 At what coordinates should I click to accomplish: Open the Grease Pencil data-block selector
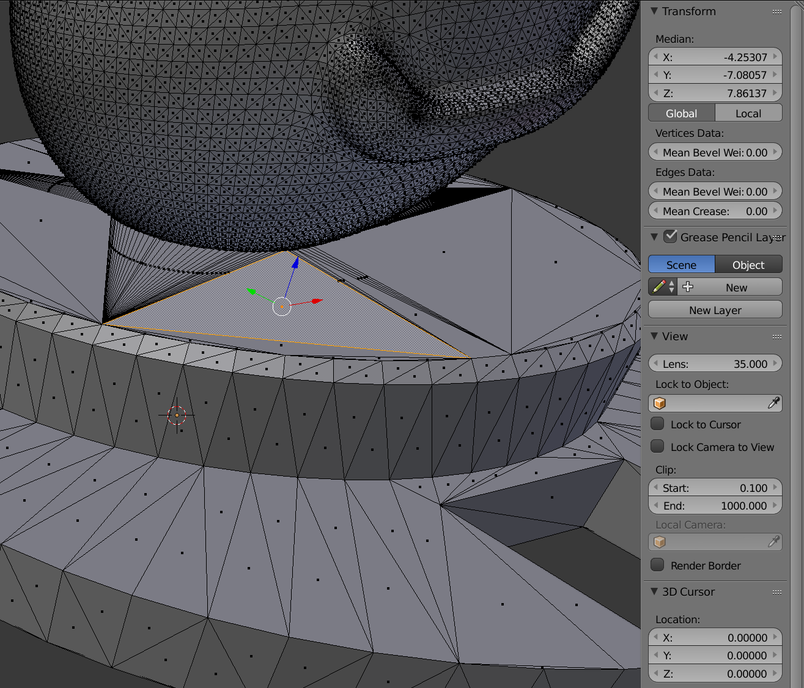(x=671, y=287)
